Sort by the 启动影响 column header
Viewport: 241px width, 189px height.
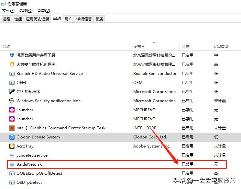pos(226,46)
